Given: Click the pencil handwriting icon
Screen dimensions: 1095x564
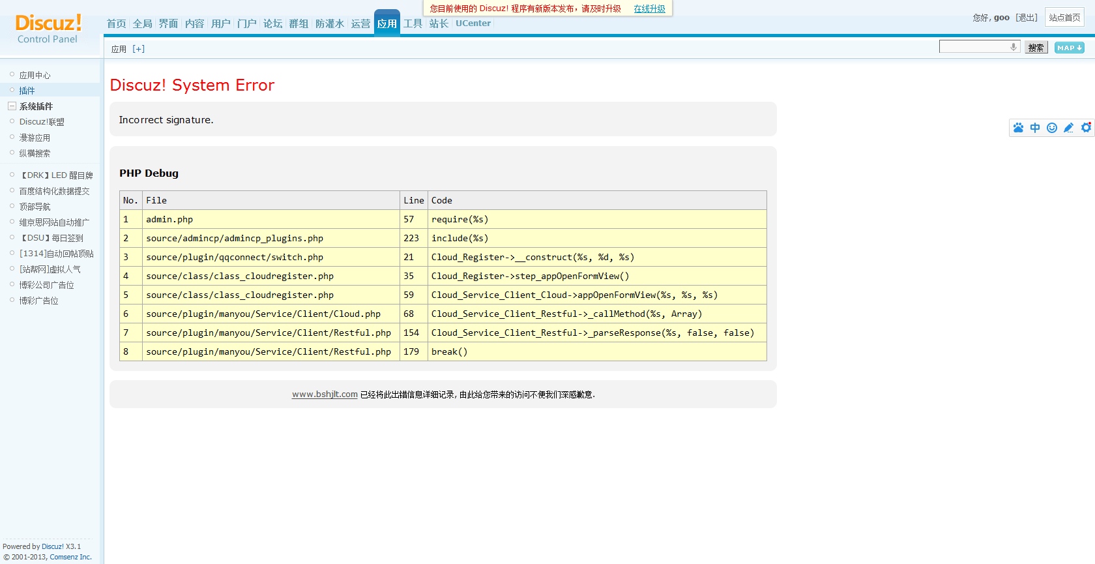Looking at the screenshot, I should 1069,128.
